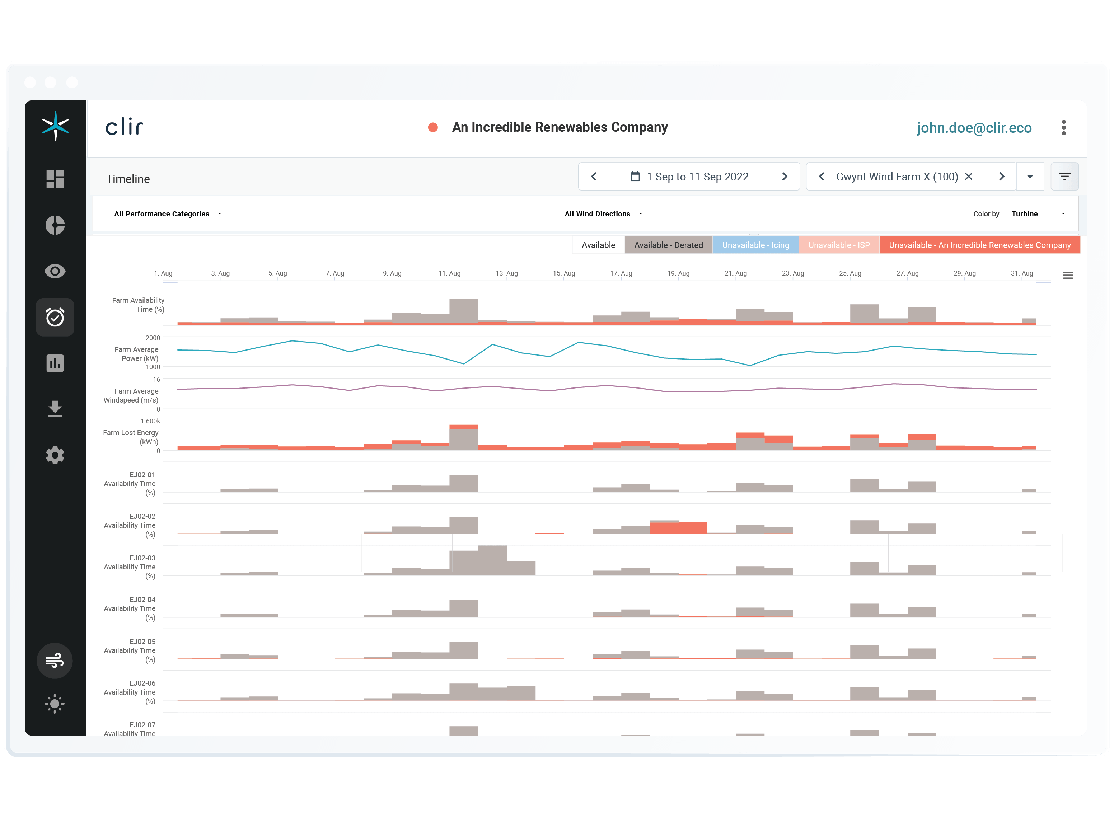This screenshot has height=827, width=1114.
Task: Toggle the Unavailable - Icing legend category
Action: [x=755, y=245]
